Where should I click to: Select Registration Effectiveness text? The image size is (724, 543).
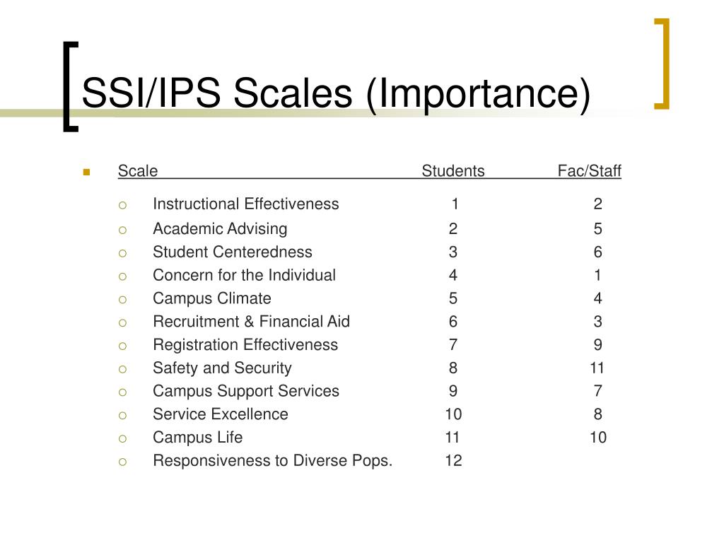tap(245, 345)
